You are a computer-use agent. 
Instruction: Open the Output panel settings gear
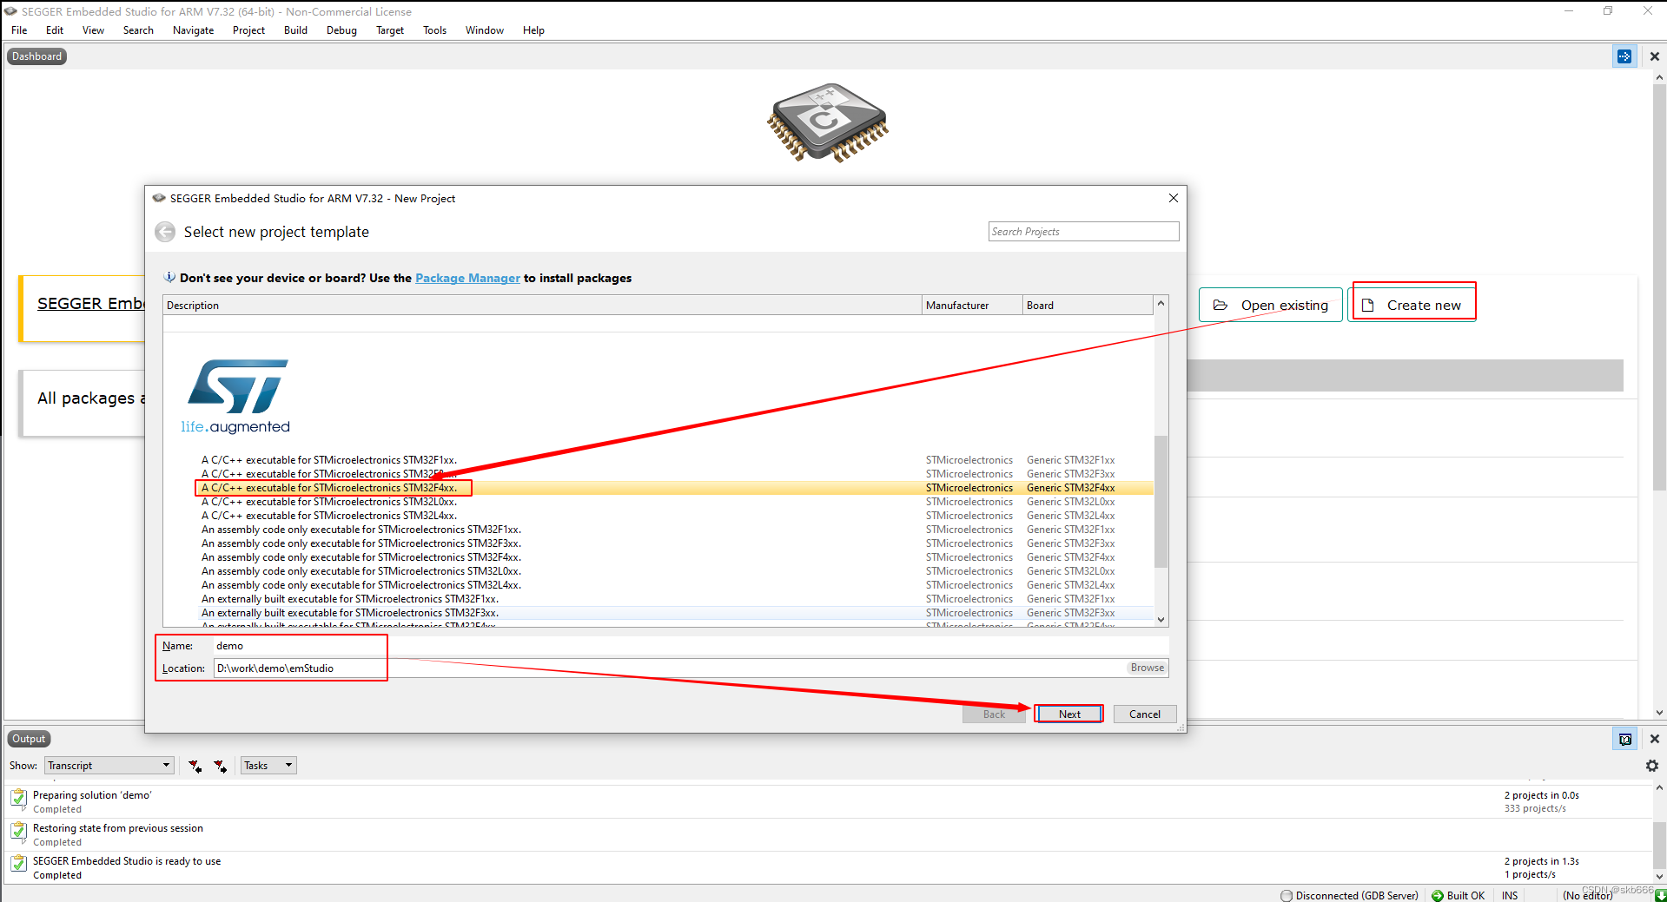(1651, 766)
